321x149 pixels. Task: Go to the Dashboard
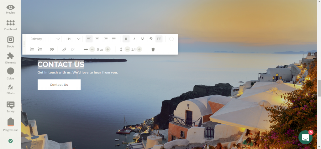pyautogui.click(x=10, y=25)
